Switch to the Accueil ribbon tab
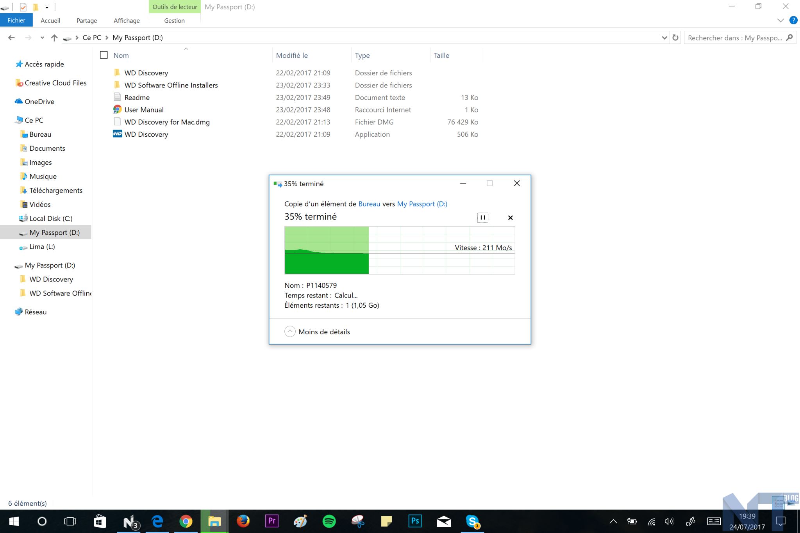Image resolution: width=800 pixels, height=533 pixels. [x=50, y=20]
